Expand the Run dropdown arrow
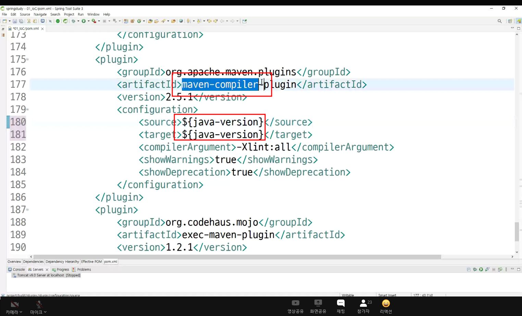Screen dimensions: 522x316 coord(89,21)
